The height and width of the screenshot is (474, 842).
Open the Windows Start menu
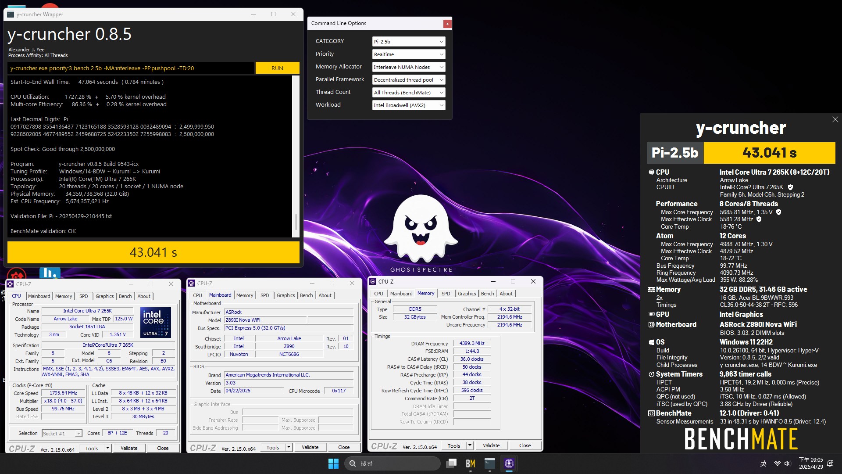pyautogui.click(x=333, y=463)
